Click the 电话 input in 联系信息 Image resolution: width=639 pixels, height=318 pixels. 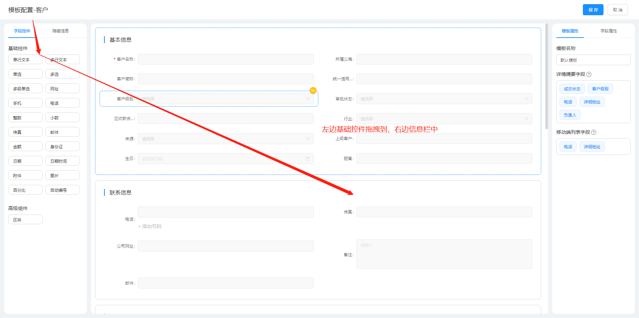coord(226,212)
